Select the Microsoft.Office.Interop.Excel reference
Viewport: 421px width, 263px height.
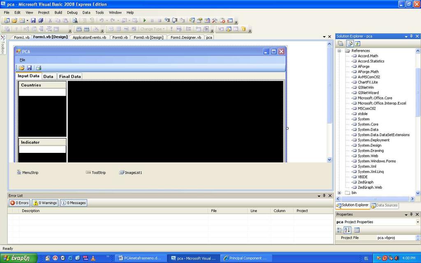click(382, 103)
